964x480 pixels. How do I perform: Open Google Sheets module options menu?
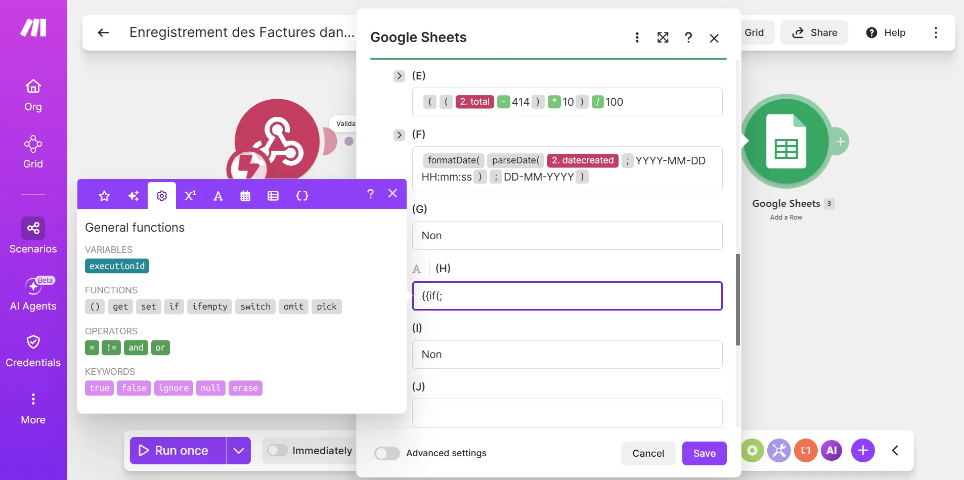(637, 37)
